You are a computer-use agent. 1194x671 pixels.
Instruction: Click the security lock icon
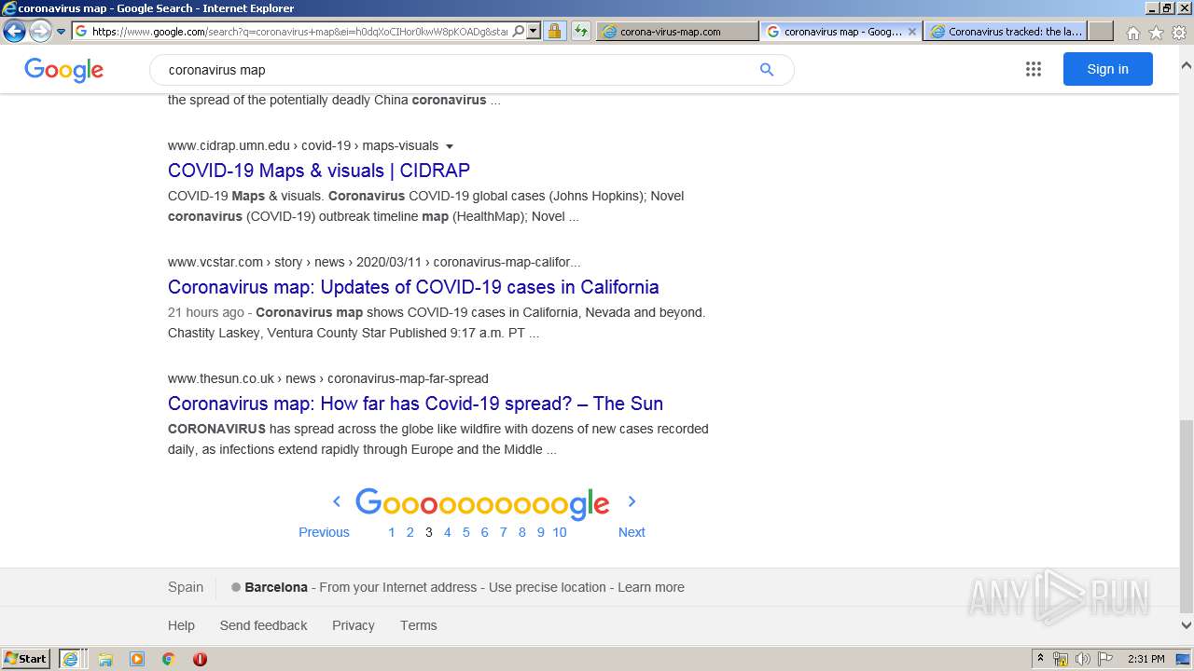point(554,31)
